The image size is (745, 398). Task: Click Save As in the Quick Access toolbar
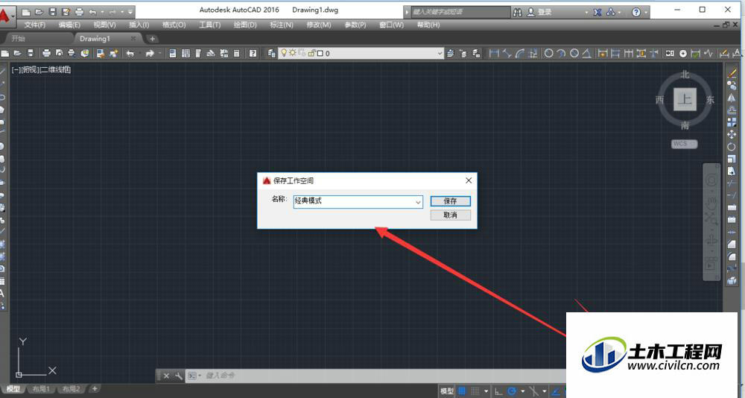coord(66,12)
